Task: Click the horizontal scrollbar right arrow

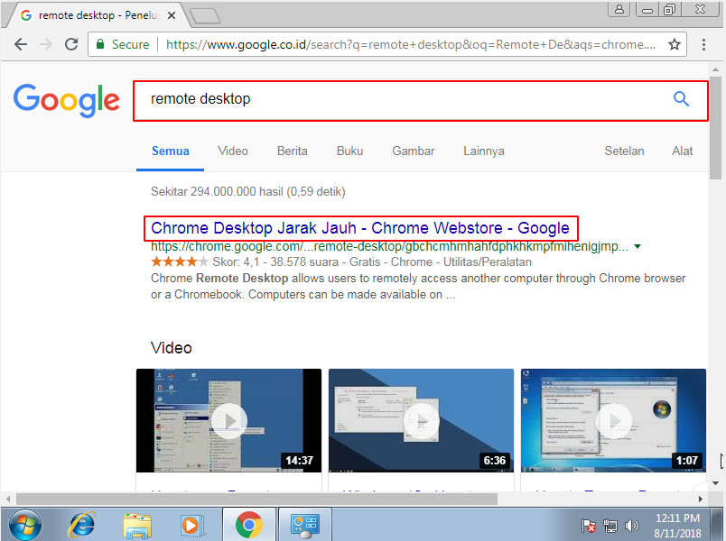Action: coord(700,499)
